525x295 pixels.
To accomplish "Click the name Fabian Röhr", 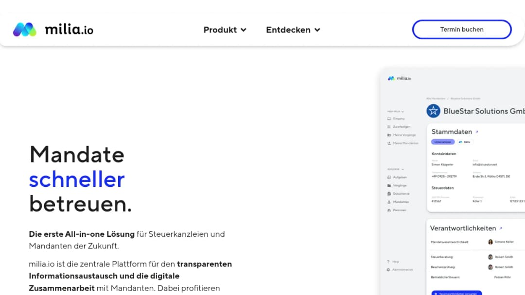I will 503,278.
